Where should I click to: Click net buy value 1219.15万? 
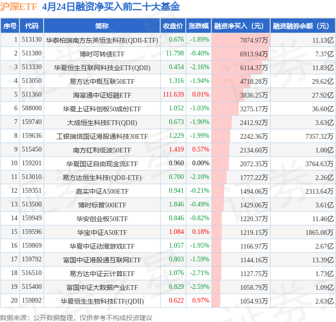[x=254, y=233]
